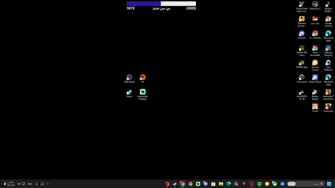Open the OBS Studio desktop shortcut
The width and height of the screenshot is (335, 188).
[x=130, y=79]
